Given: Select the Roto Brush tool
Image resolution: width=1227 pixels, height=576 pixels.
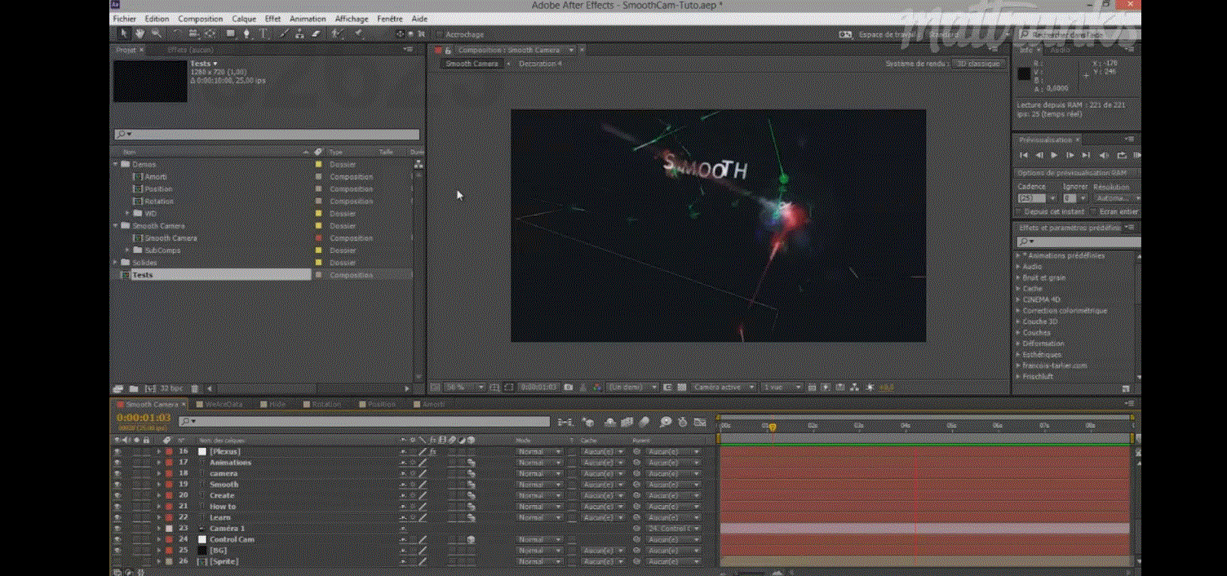Looking at the screenshot, I should tap(337, 34).
